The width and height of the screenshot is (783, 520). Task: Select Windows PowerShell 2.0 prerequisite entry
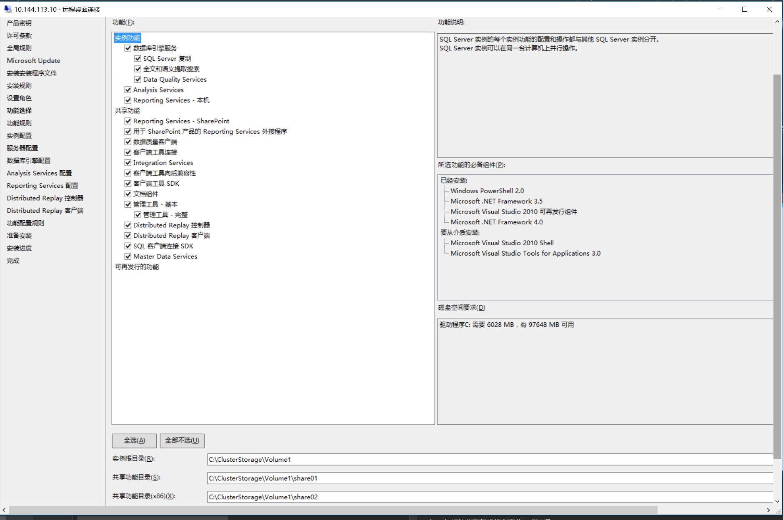click(x=487, y=191)
